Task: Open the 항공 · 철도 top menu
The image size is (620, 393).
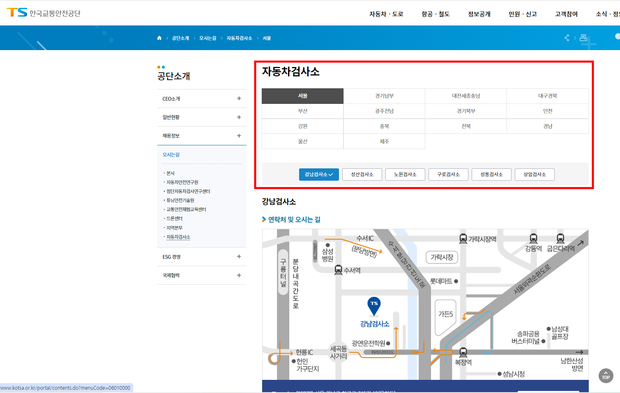Action: [x=436, y=14]
